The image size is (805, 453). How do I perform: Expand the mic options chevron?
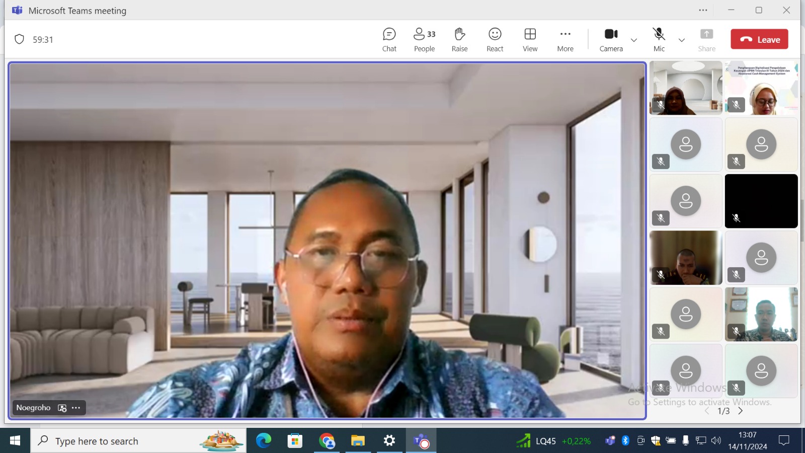[x=682, y=40]
